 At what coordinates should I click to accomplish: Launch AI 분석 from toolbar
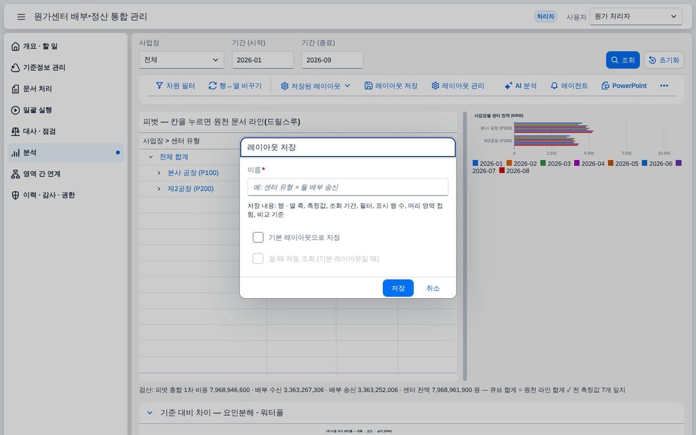coord(520,85)
